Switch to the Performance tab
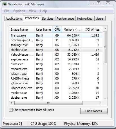The width and height of the screenshot is (116, 129). (65, 19)
